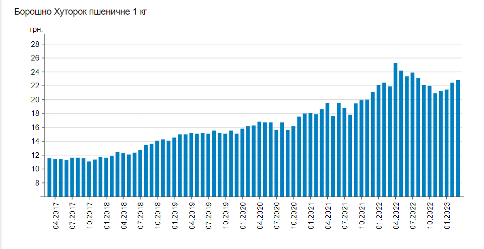The width and height of the screenshot is (484, 249).
Task: Select the 07.2022 bar
Action: coord(412,135)
